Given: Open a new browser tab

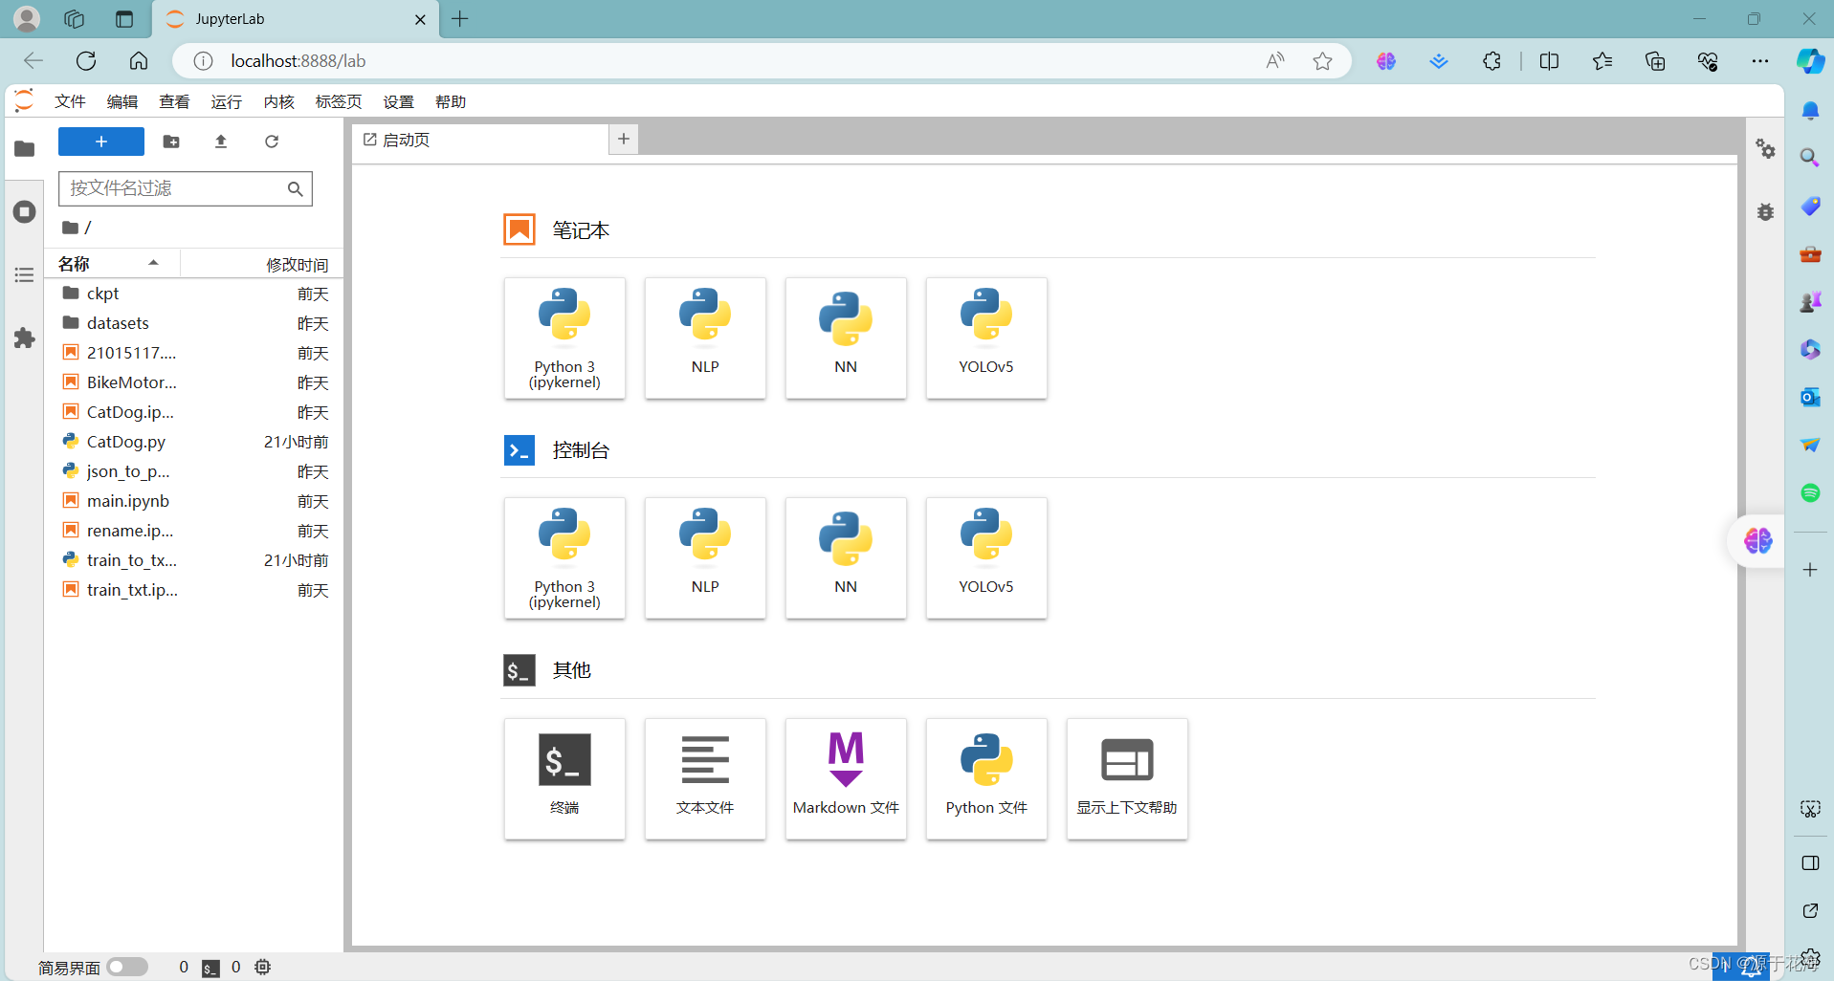Looking at the screenshot, I should click(460, 19).
